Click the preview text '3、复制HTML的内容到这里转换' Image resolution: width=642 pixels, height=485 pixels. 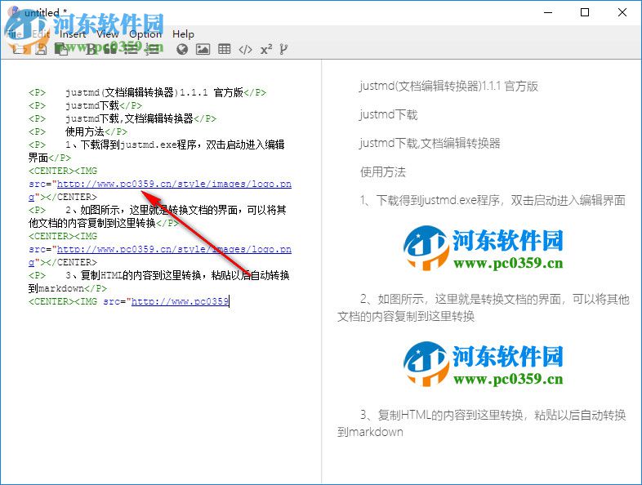(442, 415)
